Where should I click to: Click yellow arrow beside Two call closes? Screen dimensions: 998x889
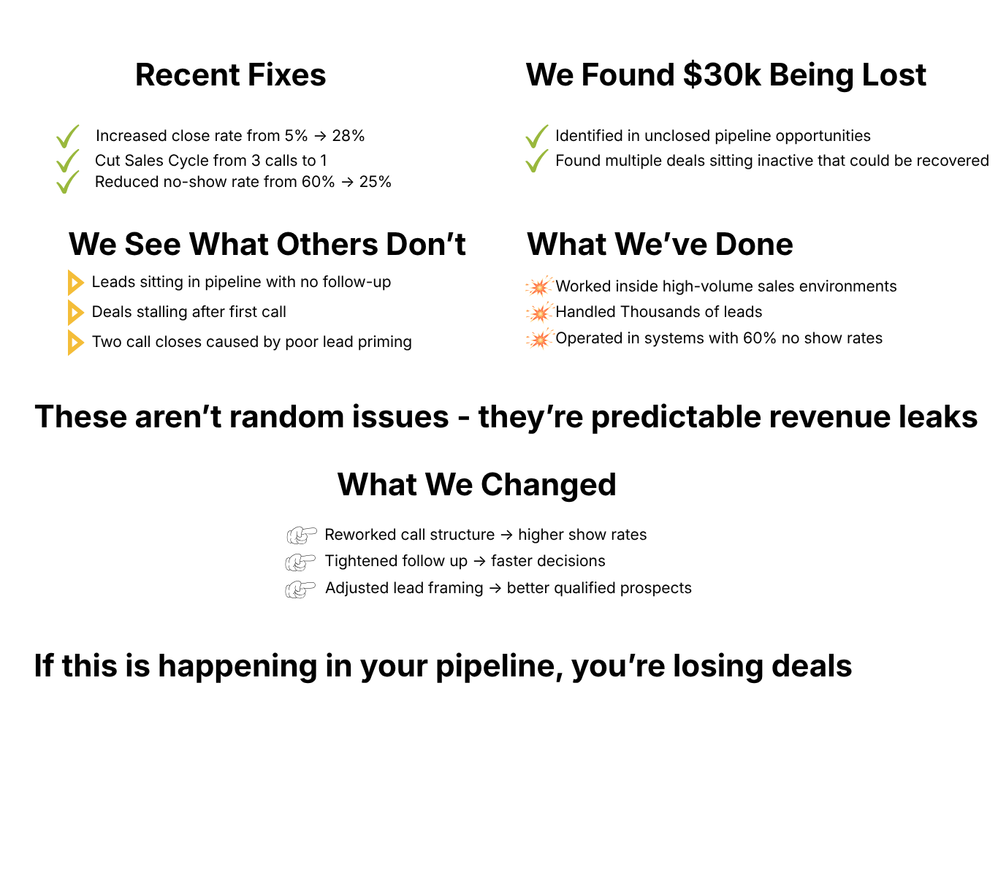click(75, 343)
